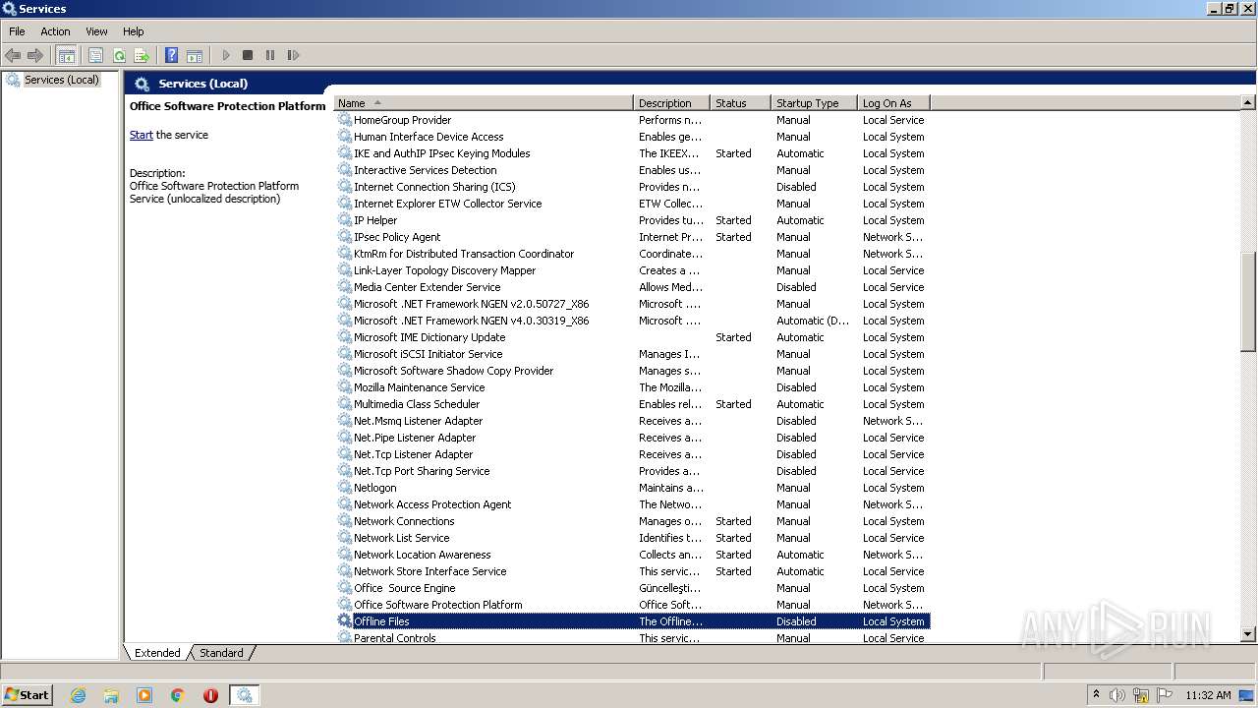Image resolution: width=1258 pixels, height=708 pixels.
Task: Launch Internet Explorer from taskbar
Action: (x=78, y=695)
